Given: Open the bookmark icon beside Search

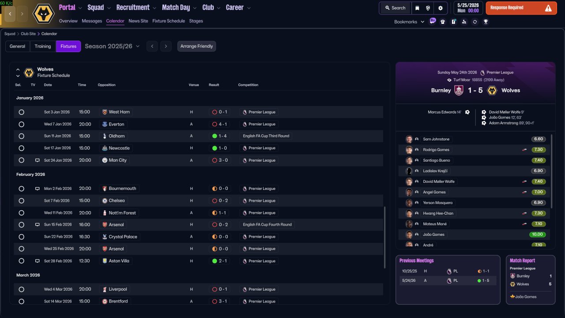Looking at the screenshot, I should (417, 8).
